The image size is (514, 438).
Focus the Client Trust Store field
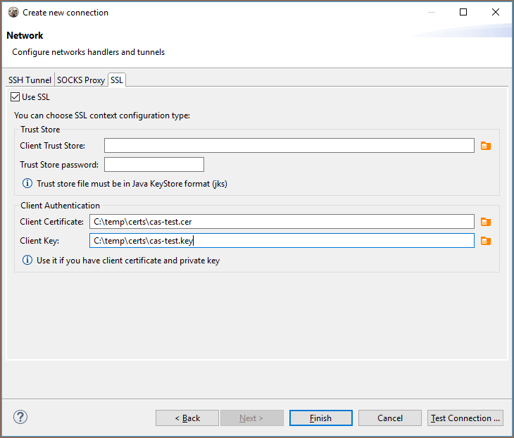click(289, 146)
